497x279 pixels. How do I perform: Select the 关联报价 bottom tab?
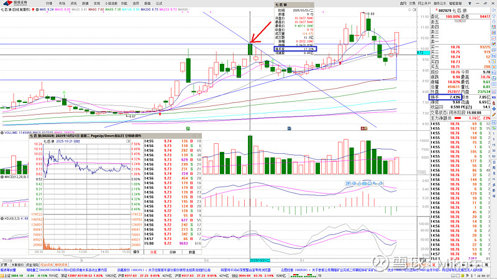(17, 265)
